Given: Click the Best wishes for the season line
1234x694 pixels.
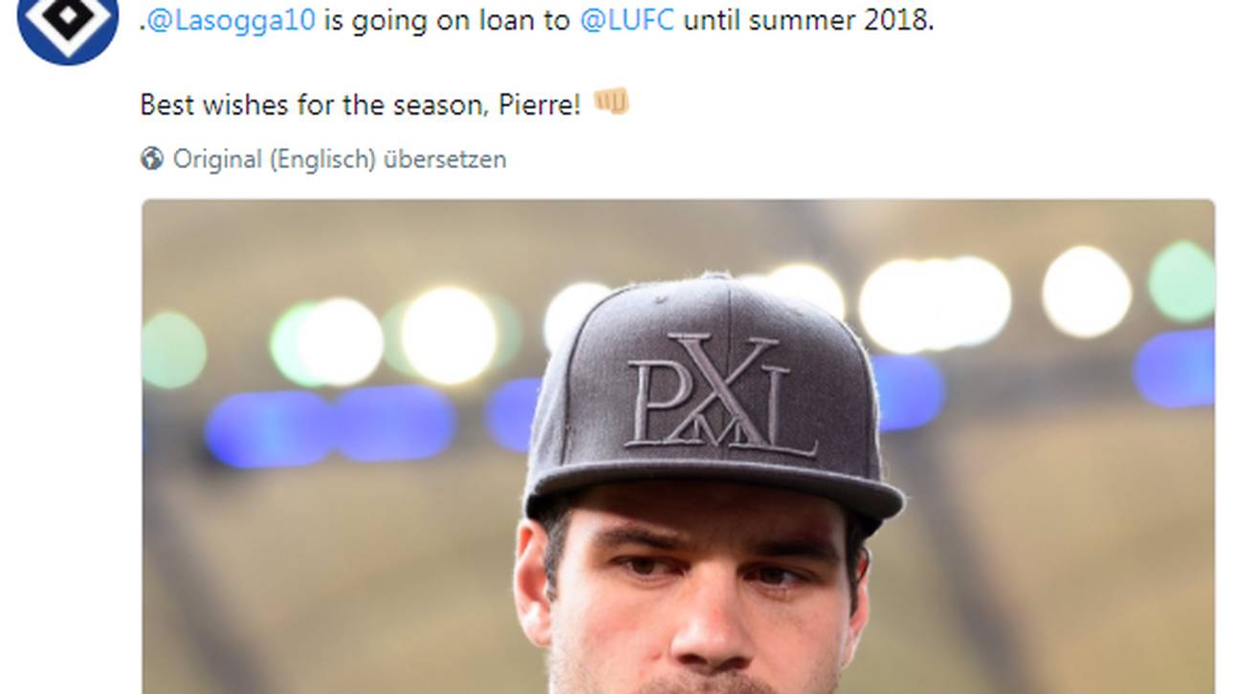Looking at the screenshot, I should click(364, 104).
